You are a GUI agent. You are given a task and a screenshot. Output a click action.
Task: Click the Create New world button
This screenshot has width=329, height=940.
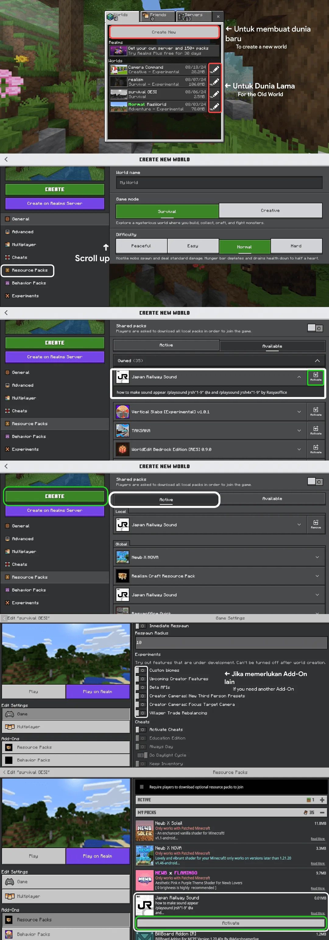164,32
